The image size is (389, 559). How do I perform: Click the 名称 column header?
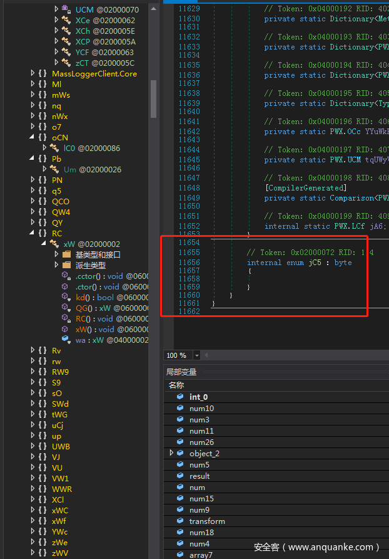tap(176, 385)
